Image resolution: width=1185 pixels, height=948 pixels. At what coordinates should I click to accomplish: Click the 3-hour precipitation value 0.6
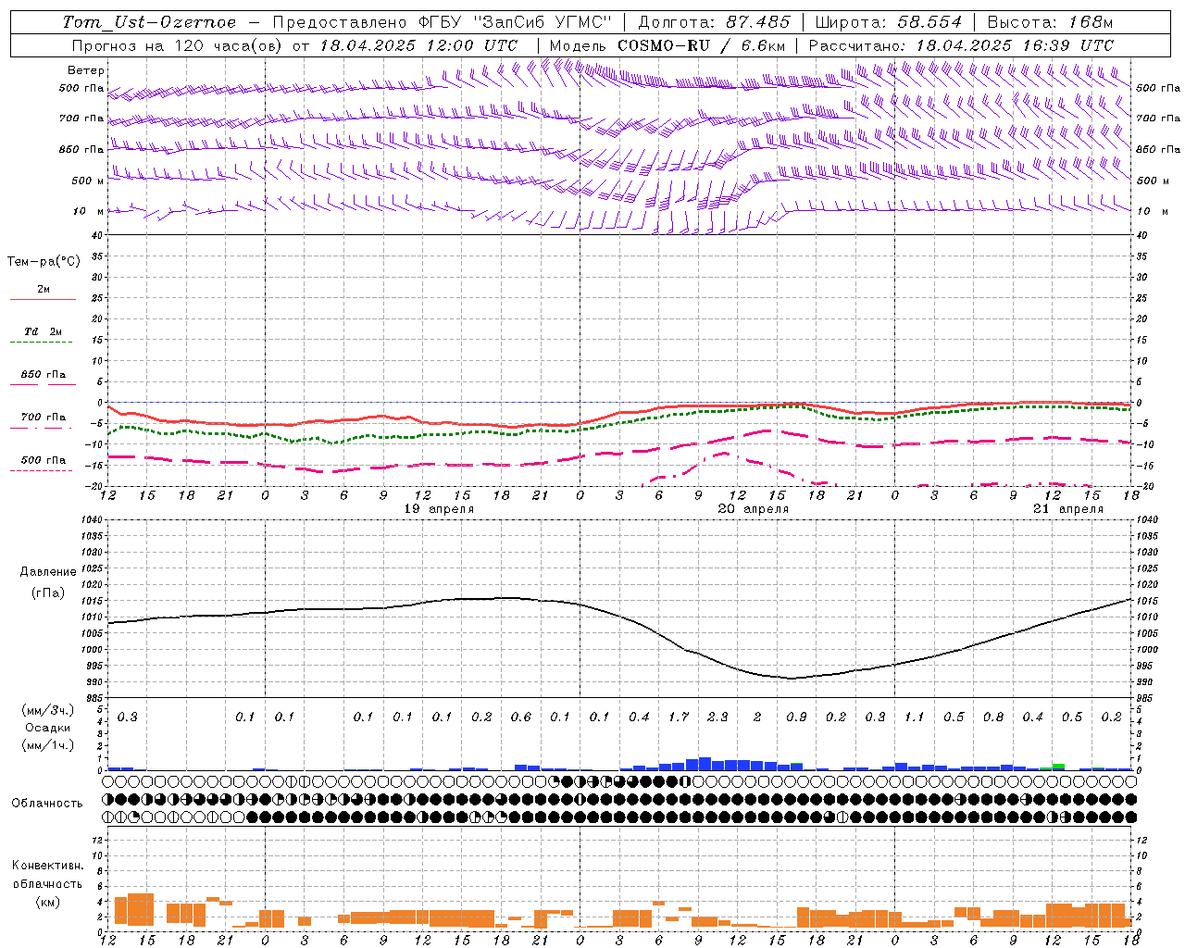click(x=521, y=717)
